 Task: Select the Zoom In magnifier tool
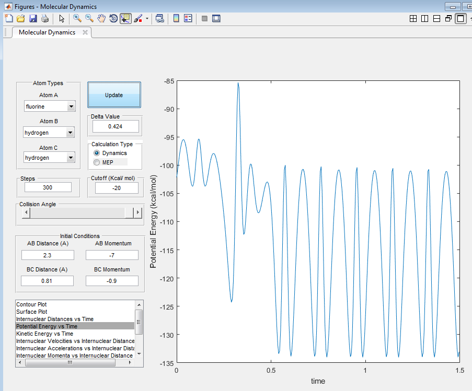(77, 19)
